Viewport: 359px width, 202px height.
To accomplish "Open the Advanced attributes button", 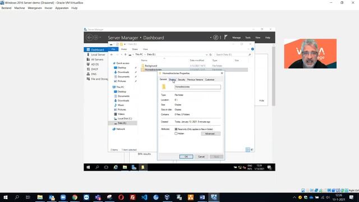I will [211, 134].
